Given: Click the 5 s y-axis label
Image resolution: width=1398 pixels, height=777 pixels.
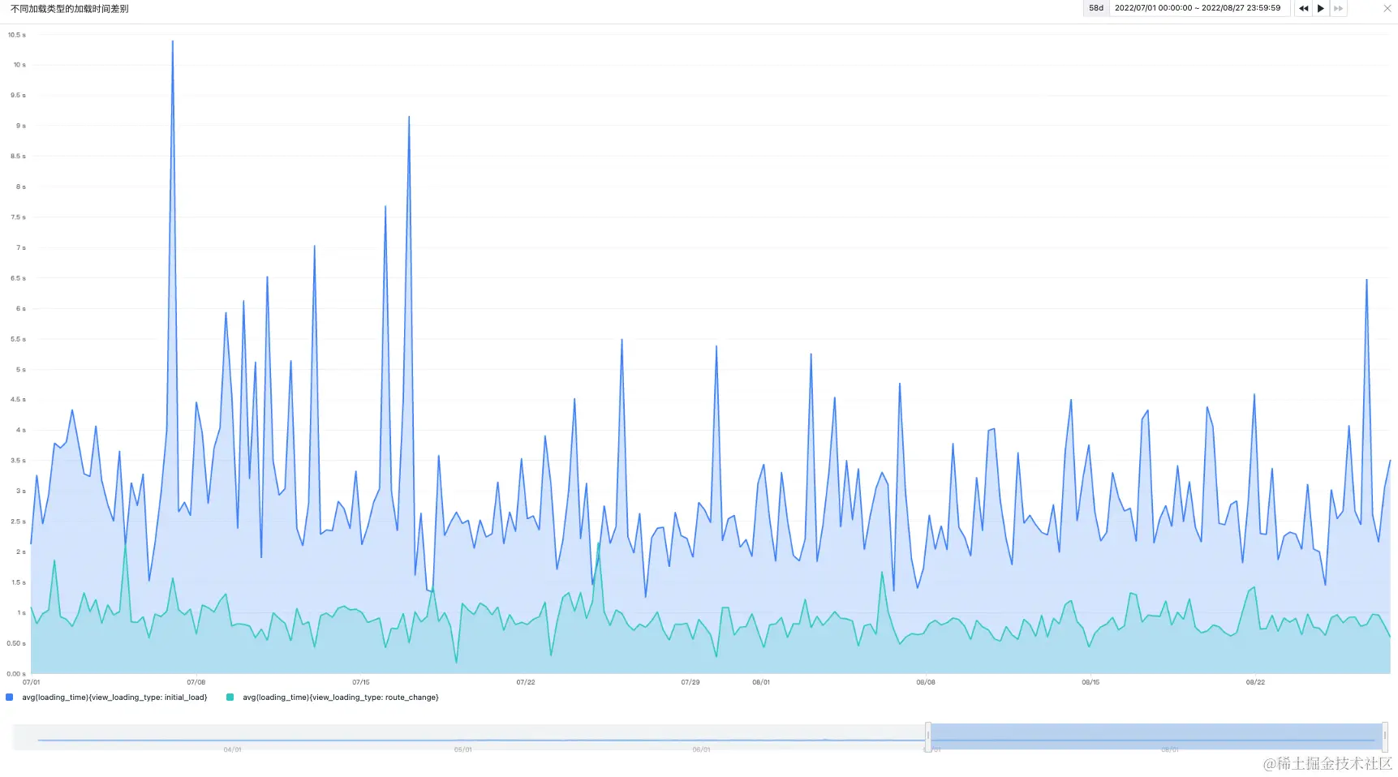Looking at the screenshot, I should pyautogui.click(x=21, y=369).
